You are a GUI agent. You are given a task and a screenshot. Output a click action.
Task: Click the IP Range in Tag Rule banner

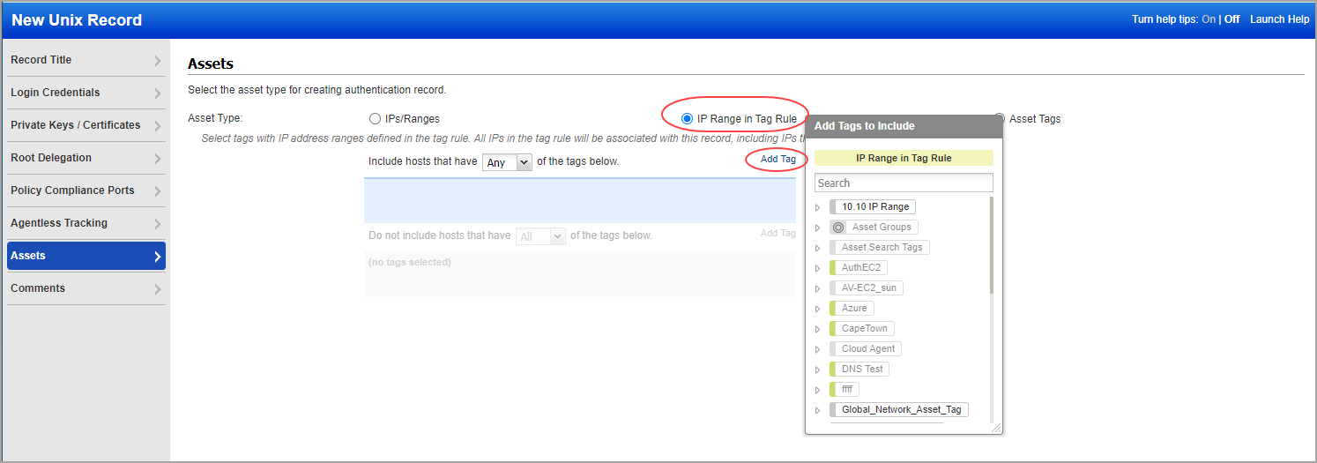coord(904,158)
